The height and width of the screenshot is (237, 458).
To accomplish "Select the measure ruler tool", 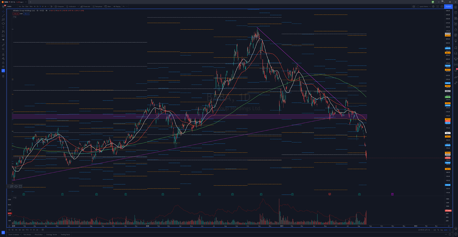I will click(3, 45).
